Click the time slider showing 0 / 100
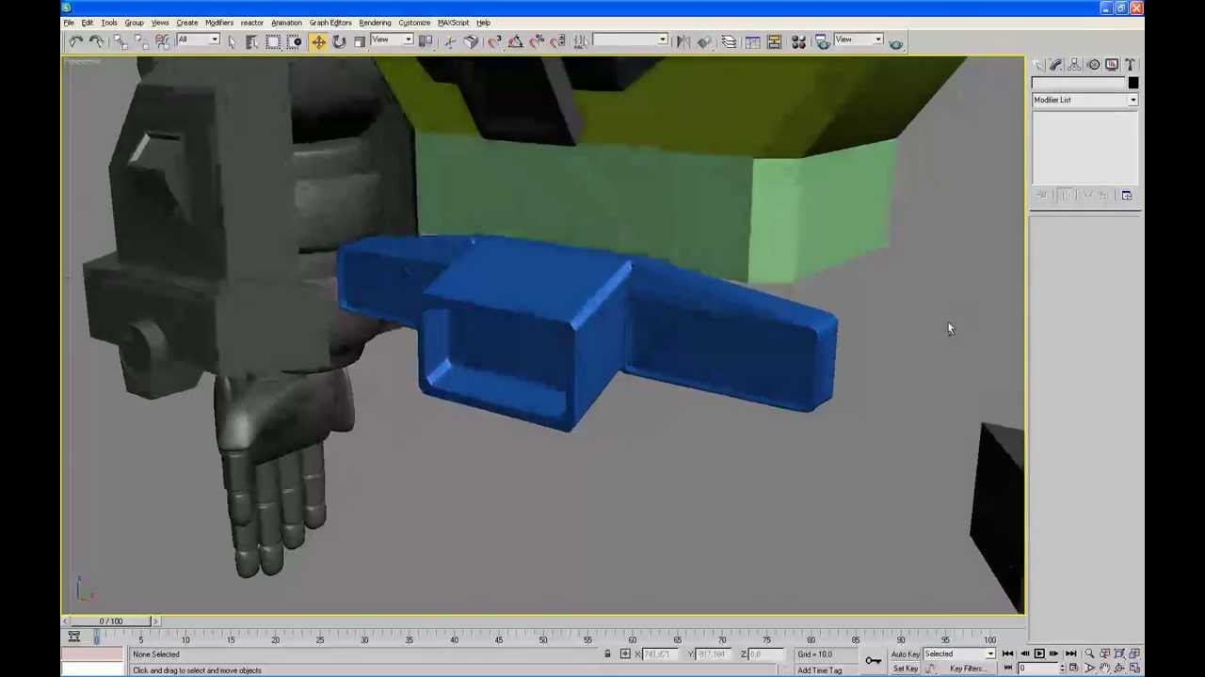1205x677 pixels. [111, 621]
